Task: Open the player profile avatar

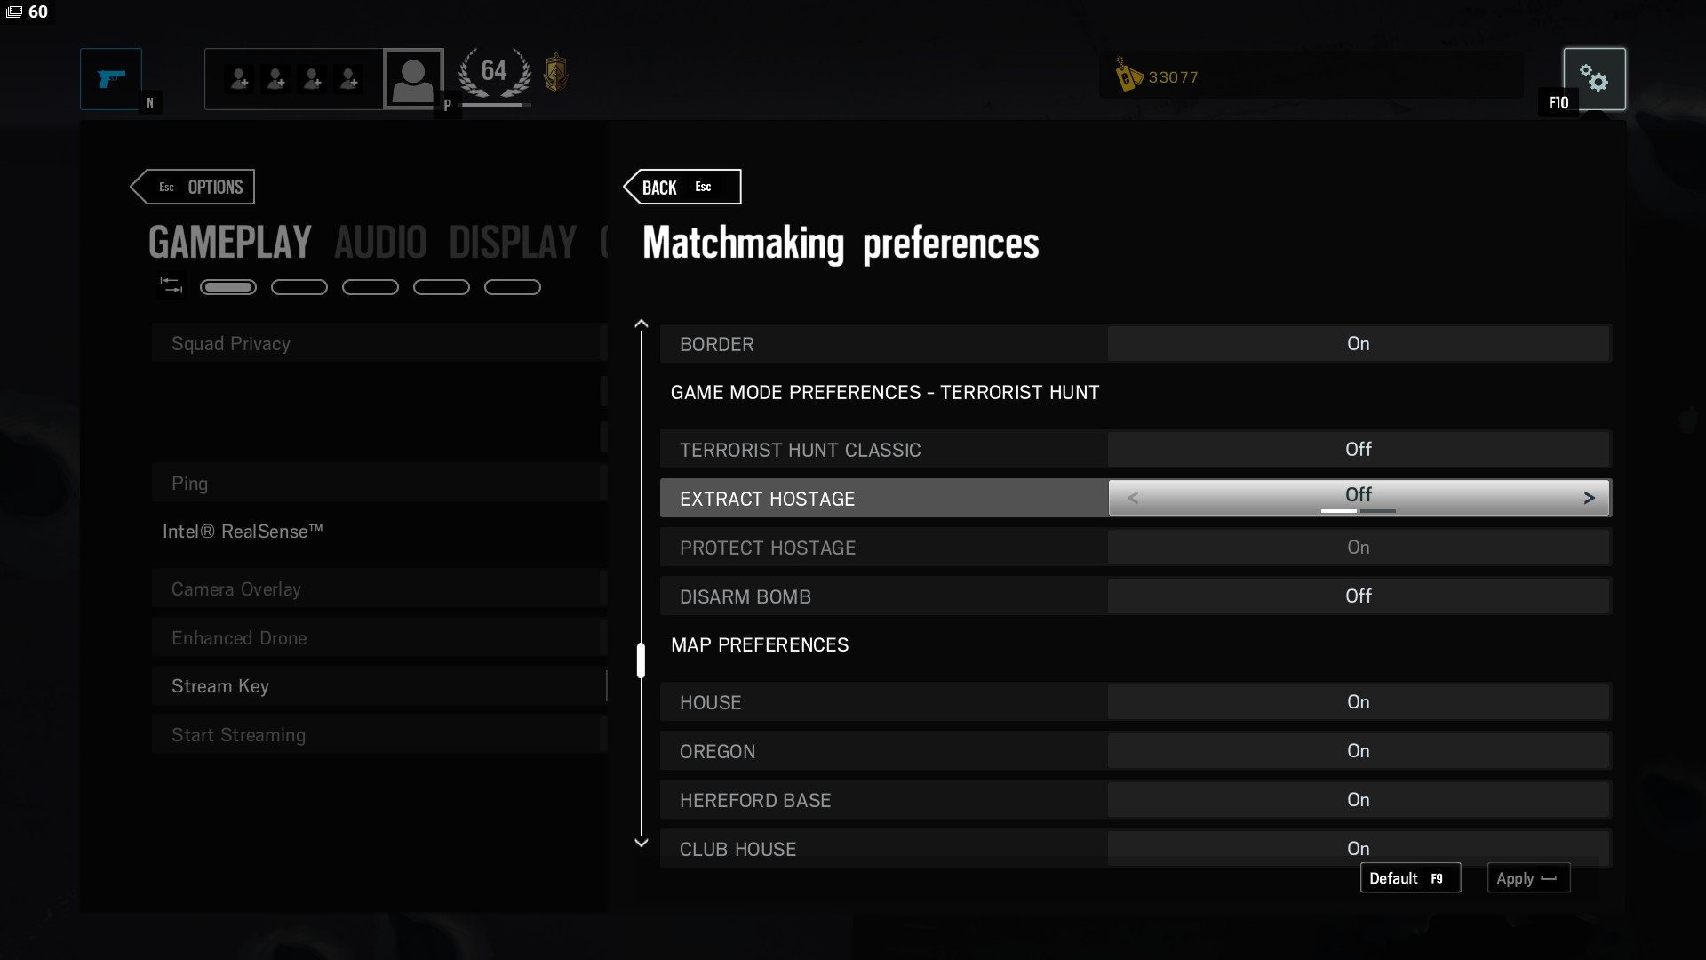Action: pos(413,79)
